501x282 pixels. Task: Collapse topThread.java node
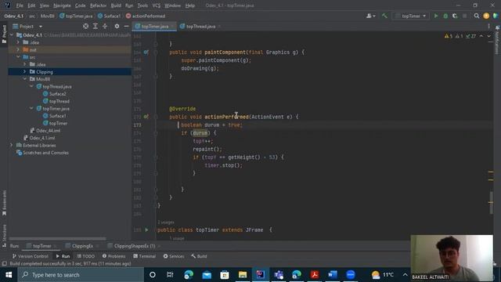pos(31,86)
